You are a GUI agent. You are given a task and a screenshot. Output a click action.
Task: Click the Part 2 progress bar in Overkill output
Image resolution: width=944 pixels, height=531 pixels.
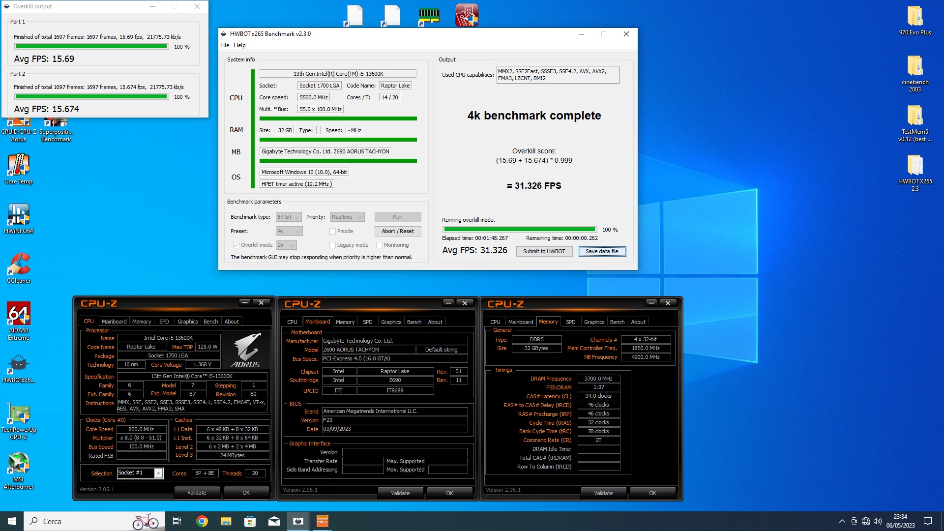(x=91, y=97)
